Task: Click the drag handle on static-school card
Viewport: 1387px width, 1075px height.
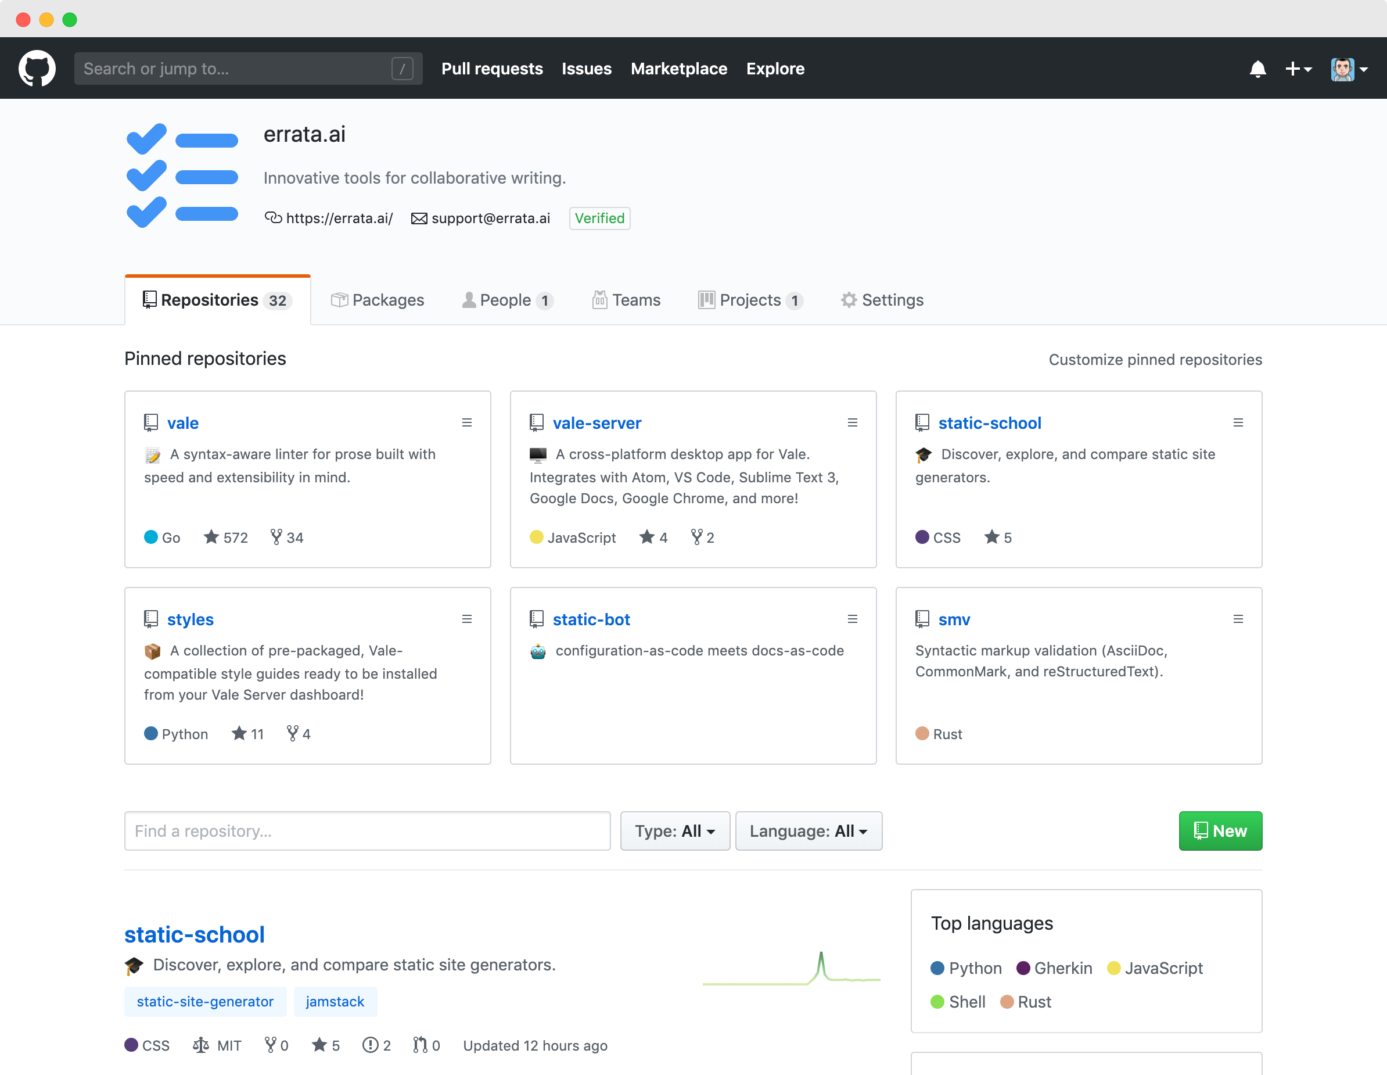Action: coord(1238,423)
